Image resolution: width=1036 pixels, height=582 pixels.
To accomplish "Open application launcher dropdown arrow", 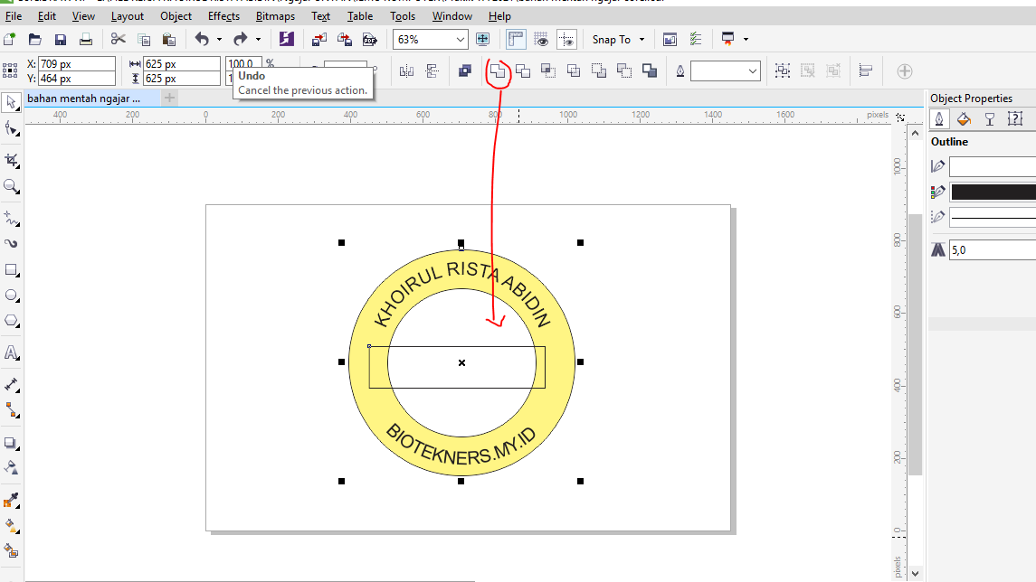I will pyautogui.click(x=746, y=40).
